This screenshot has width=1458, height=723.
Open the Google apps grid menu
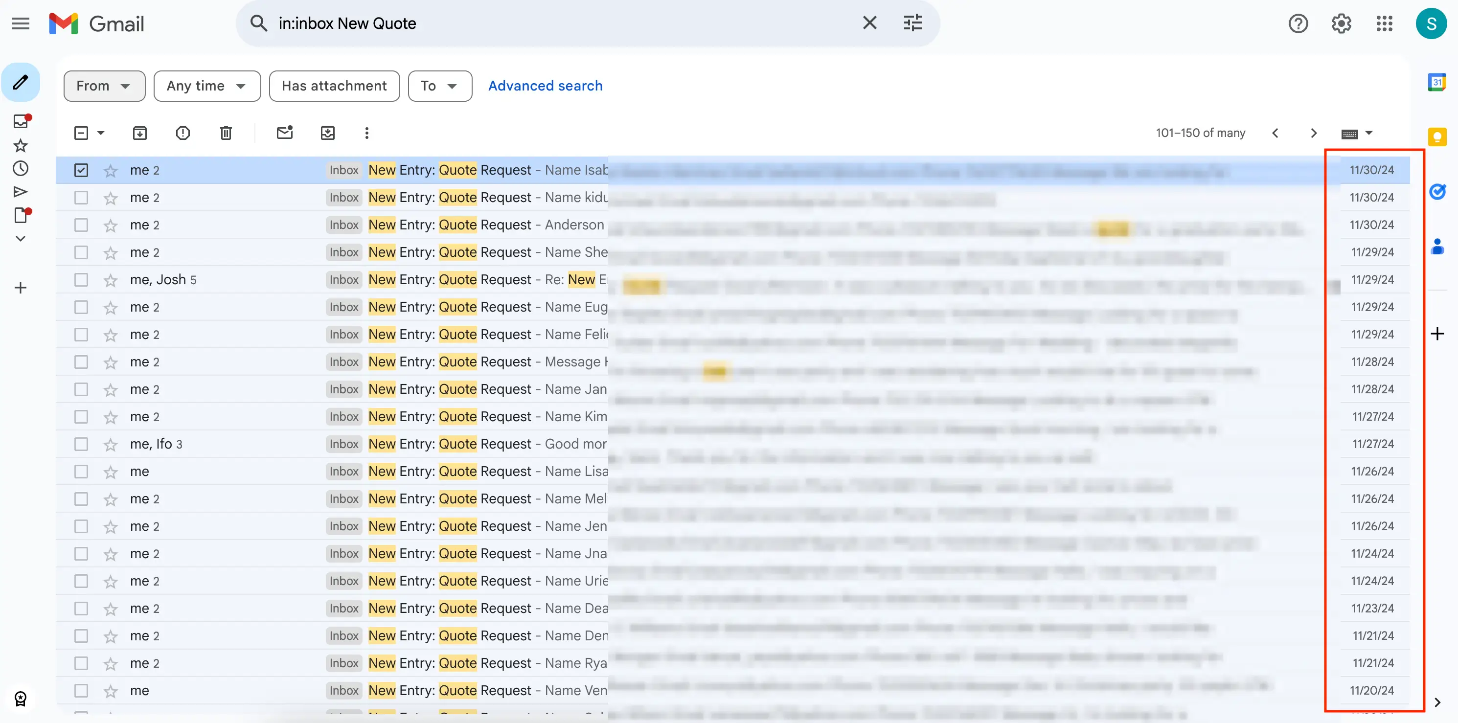tap(1385, 23)
